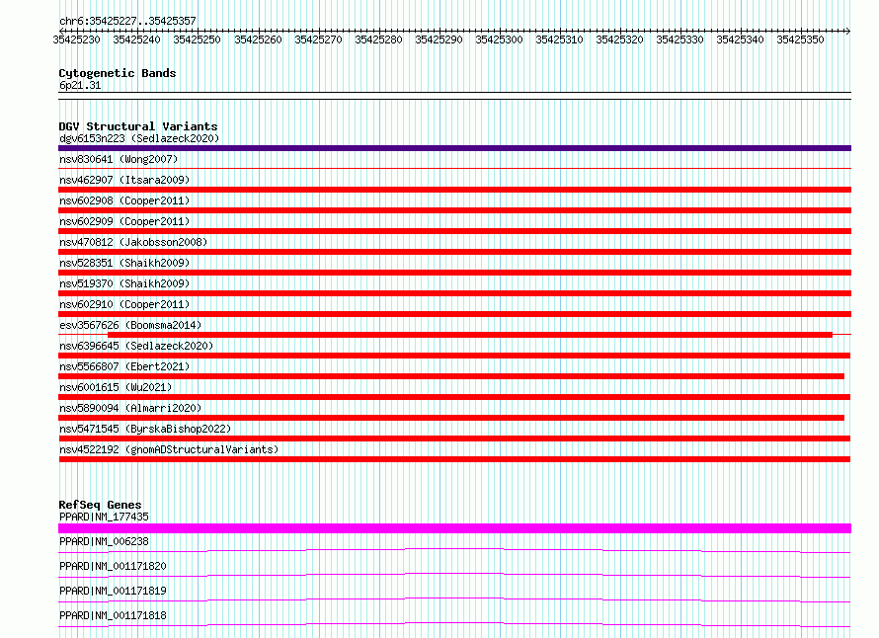This screenshot has height=638, width=879.
Task: Select ruler position 35425250
Action: (x=197, y=40)
